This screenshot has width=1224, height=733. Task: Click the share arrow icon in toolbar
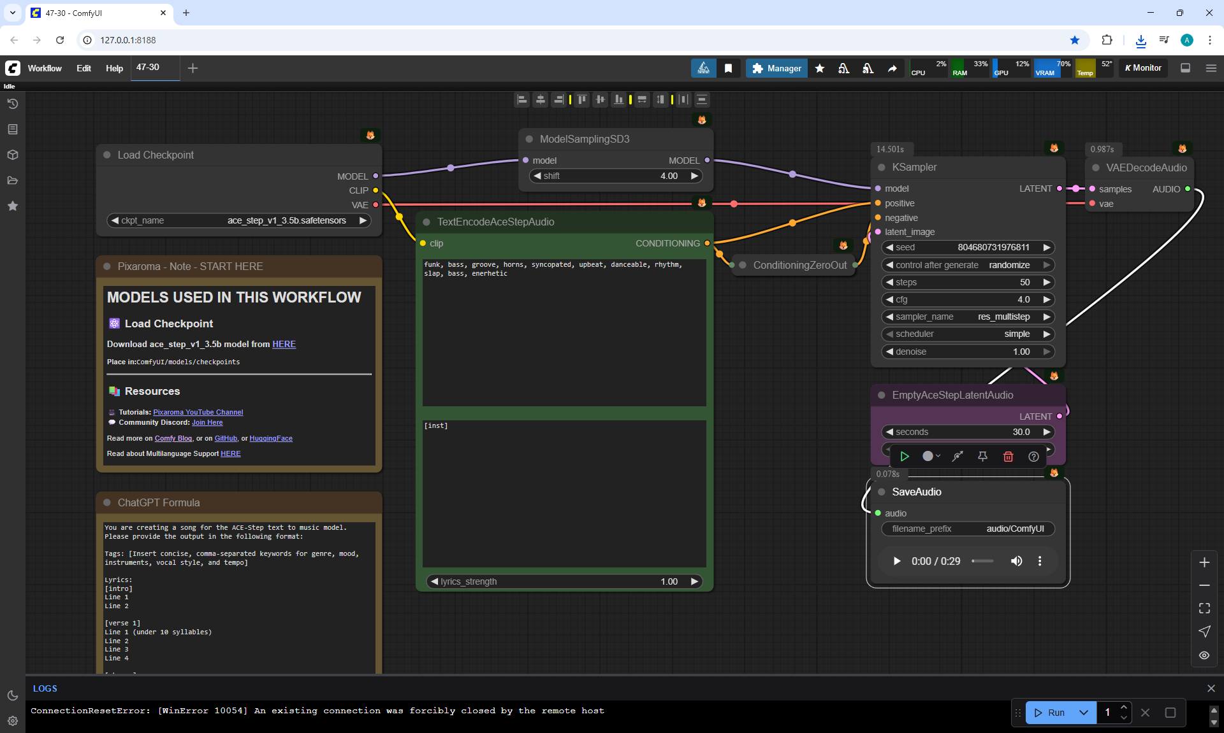point(892,68)
